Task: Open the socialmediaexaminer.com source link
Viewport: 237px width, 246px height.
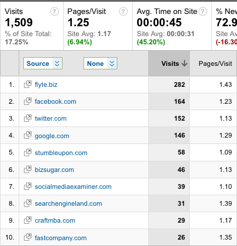Action: pos(73,187)
